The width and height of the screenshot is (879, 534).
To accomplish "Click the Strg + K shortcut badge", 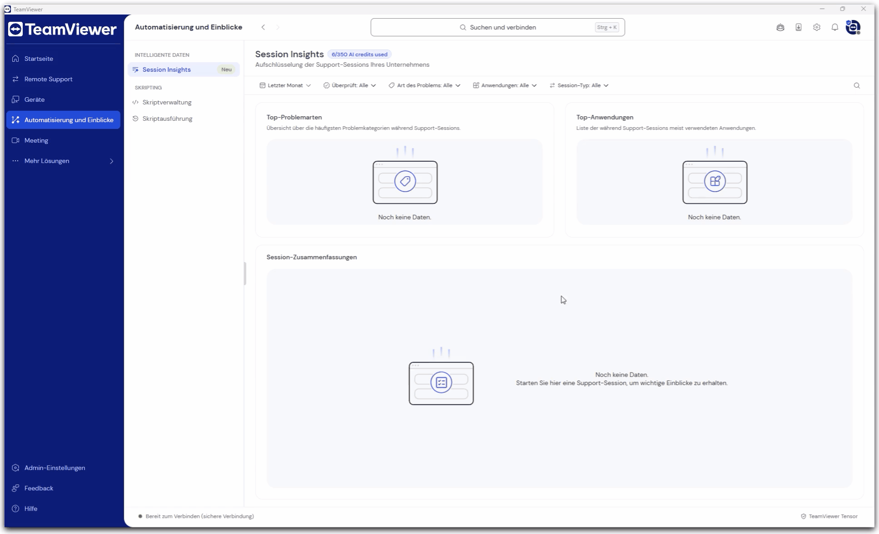I will point(607,27).
